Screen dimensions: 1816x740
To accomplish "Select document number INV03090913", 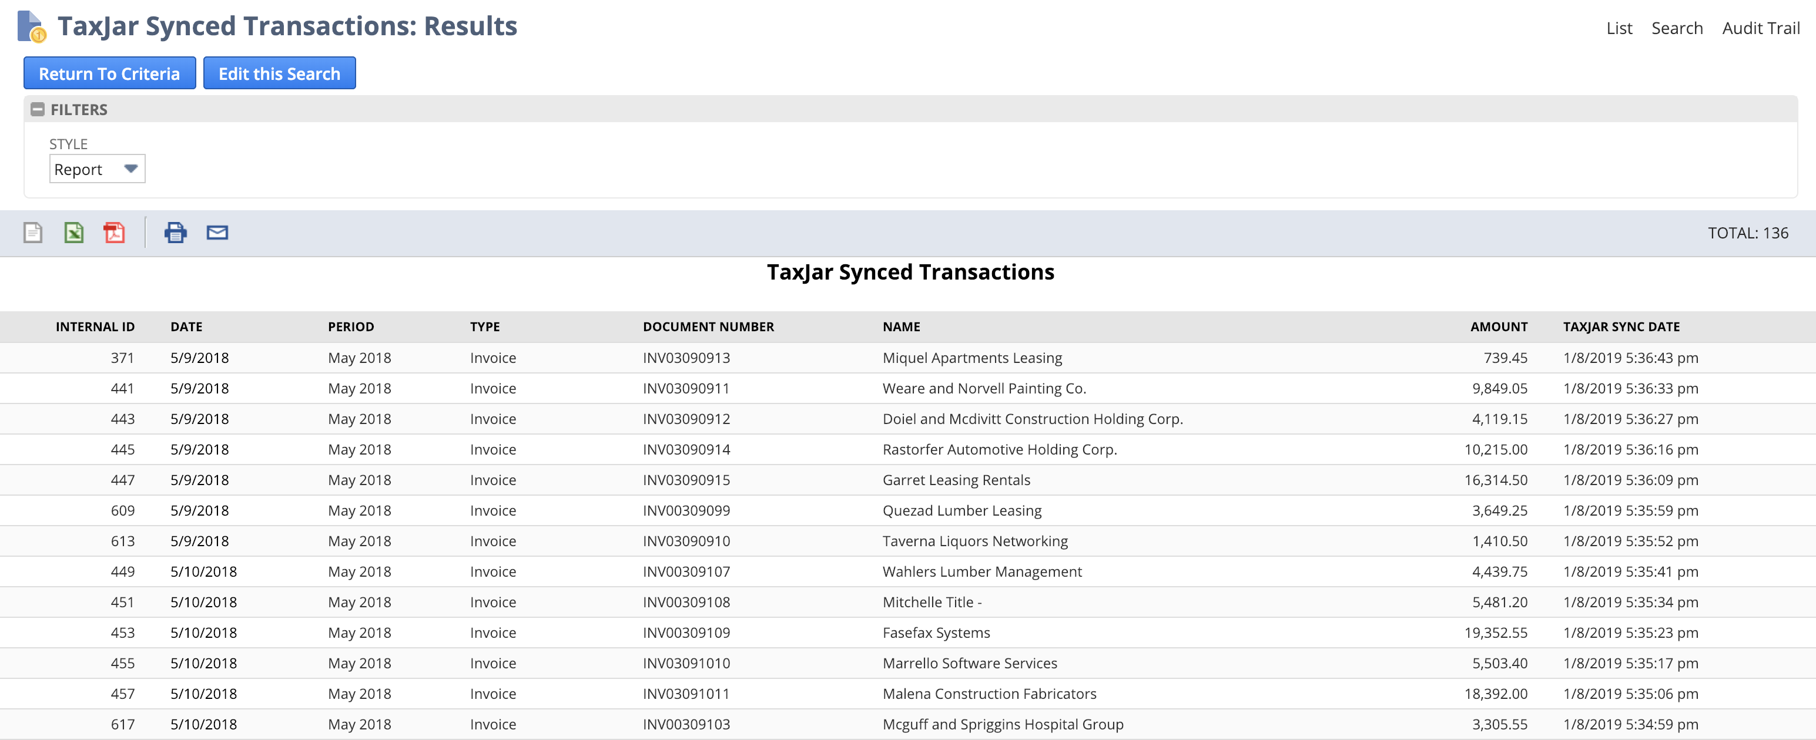I will [686, 358].
